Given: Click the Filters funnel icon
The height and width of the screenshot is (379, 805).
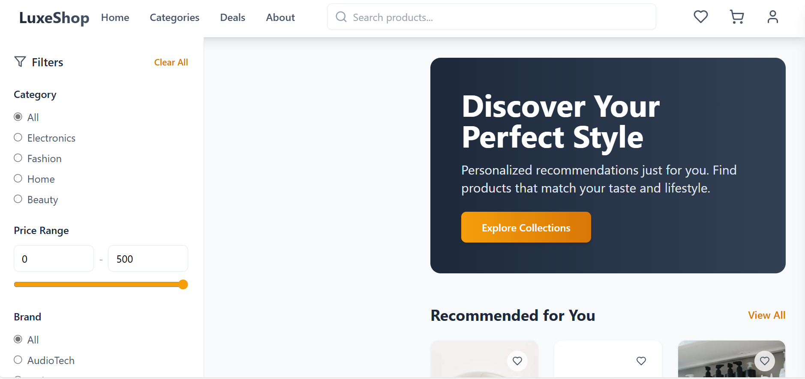Looking at the screenshot, I should pyautogui.click(x=19, y=62).
